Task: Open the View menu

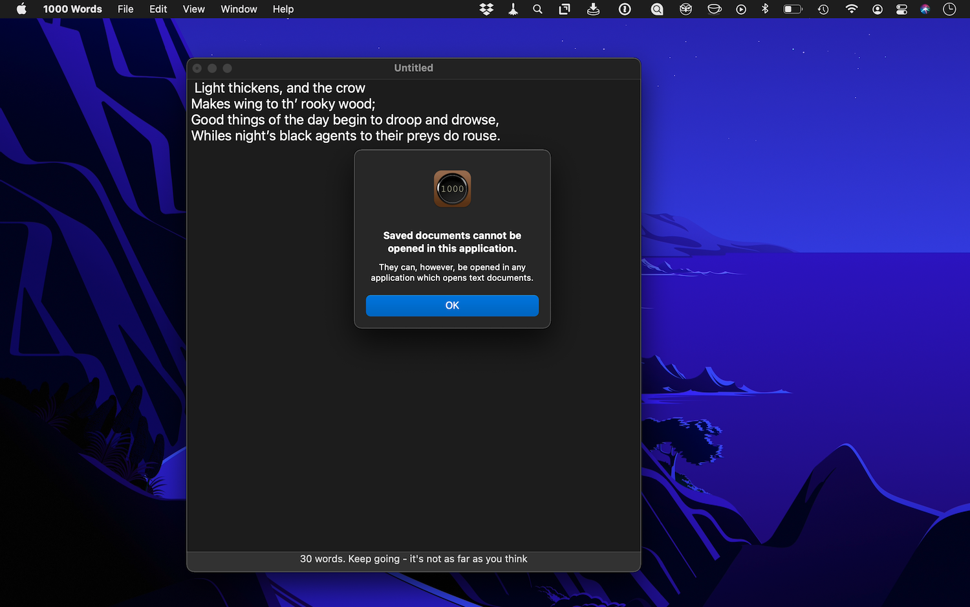Action: click(x=193, y=9)
